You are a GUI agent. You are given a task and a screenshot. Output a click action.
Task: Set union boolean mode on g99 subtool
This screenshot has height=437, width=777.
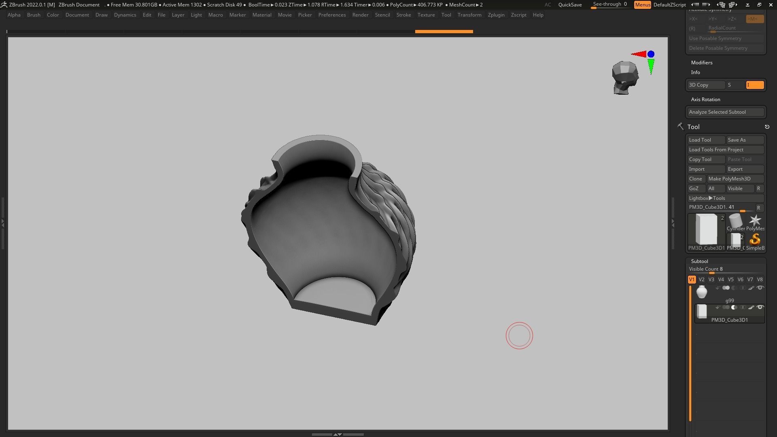click(x=726, y=288)
